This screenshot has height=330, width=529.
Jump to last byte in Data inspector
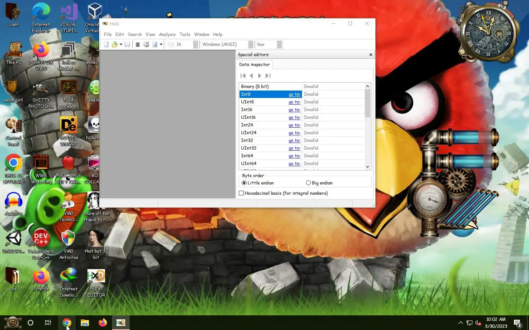pos(268,76)
